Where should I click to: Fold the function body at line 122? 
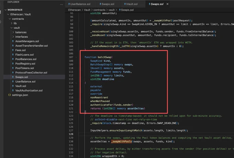pyautogui.click(x=76, y=112)
